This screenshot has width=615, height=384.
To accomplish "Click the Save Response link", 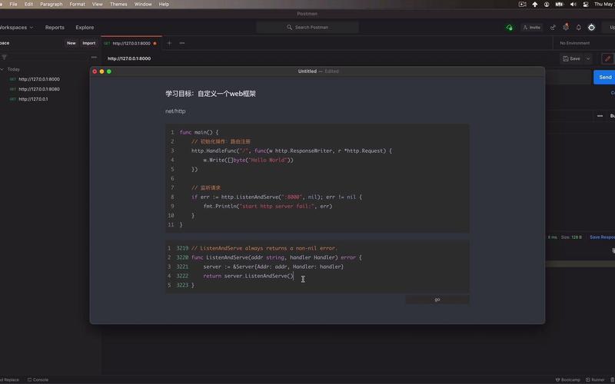I will click(x=602, y=237).
